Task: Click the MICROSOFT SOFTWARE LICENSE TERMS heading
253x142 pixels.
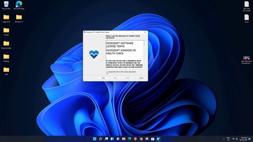Action: (119, 45)
